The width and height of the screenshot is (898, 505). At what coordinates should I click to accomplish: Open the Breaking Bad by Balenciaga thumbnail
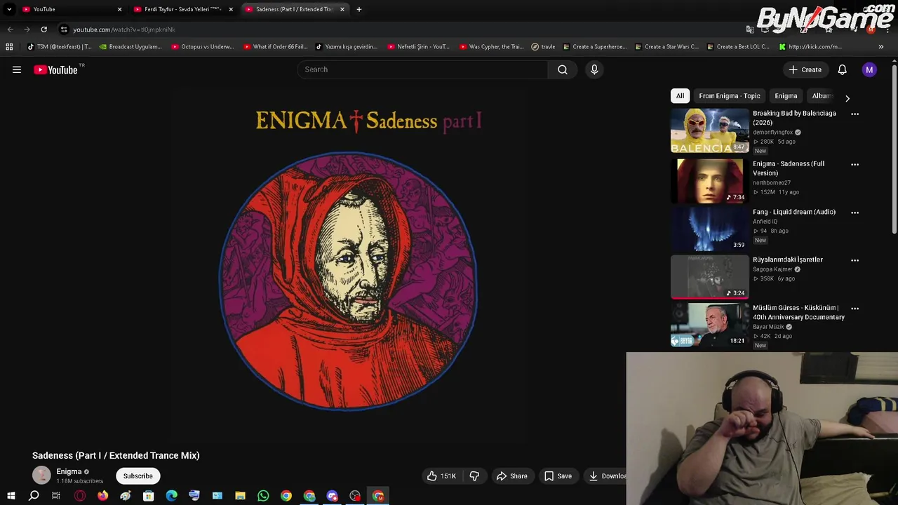pyautogui.click(x=709, y=130)
